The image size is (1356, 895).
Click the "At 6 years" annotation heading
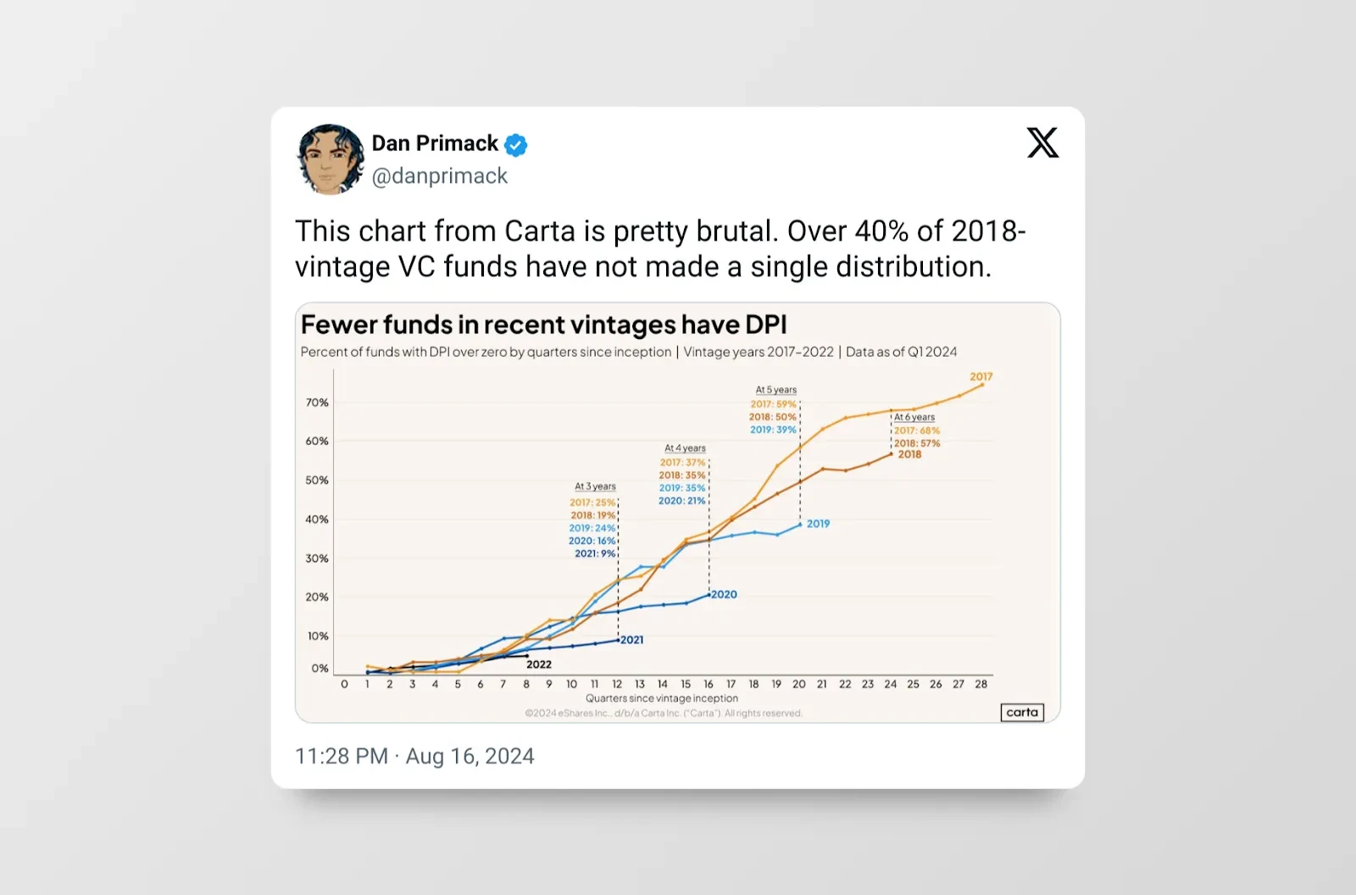914,417
